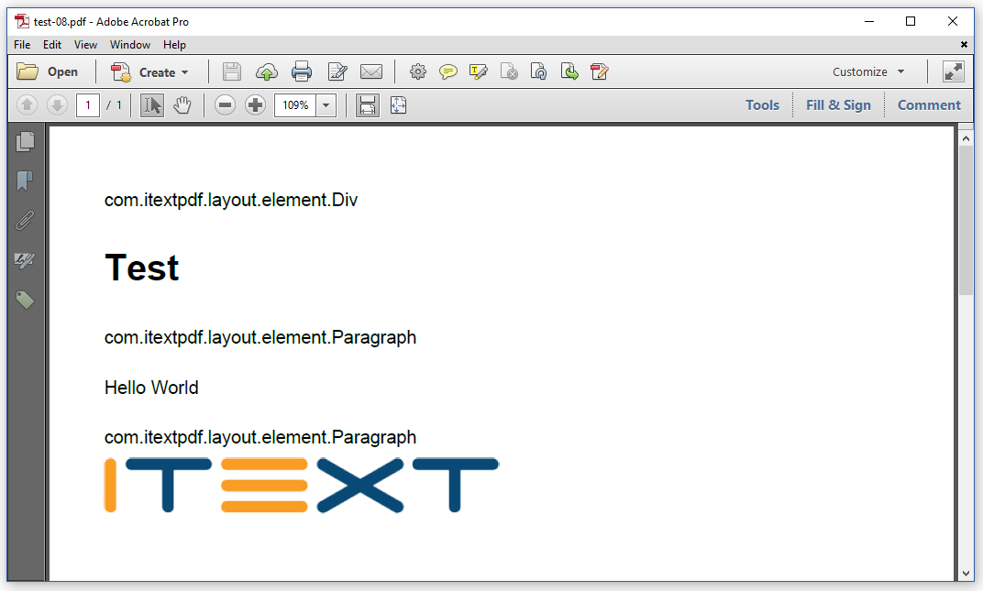The image size is (983, 591).
Task: Activate the text selection tool
Action: tap(151, 105)
